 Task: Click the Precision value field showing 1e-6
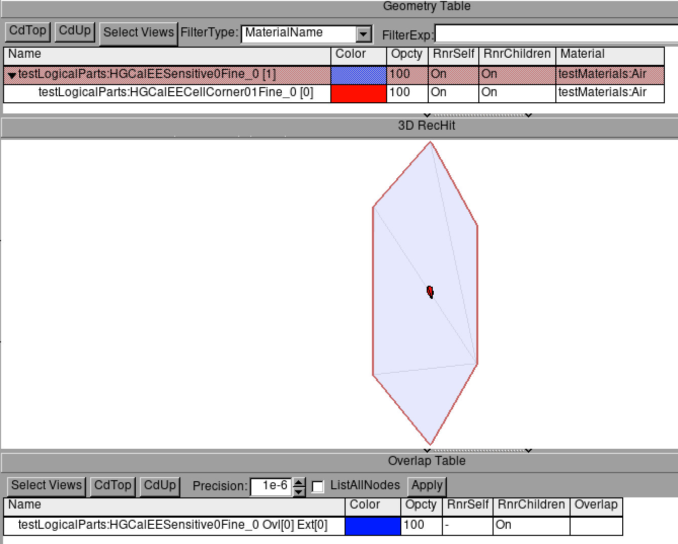point(270,485)
